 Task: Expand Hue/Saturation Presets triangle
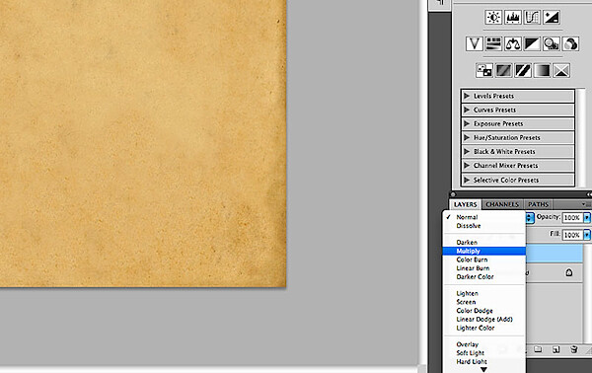click(x=467, y=137)
